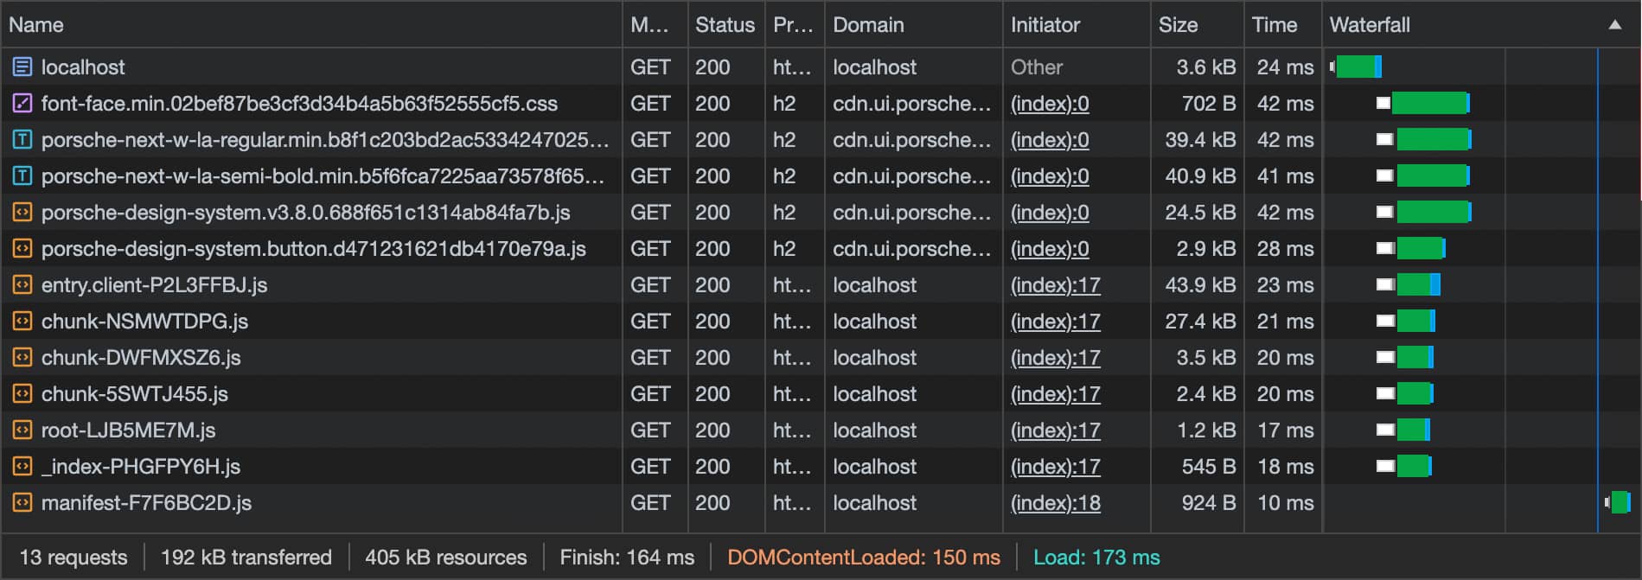Click the script icon for root-LJB5ME7M.js
The height and width of the screenshot is (580, 1642).
tap(22, 430)
